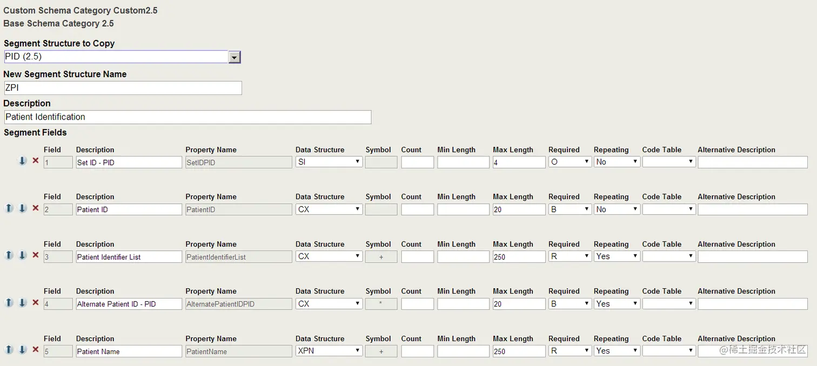The width and height of the screenshot is (817, 366).
Task: Move Alternate Patient ID - PID up
Action: coord(9,303)
